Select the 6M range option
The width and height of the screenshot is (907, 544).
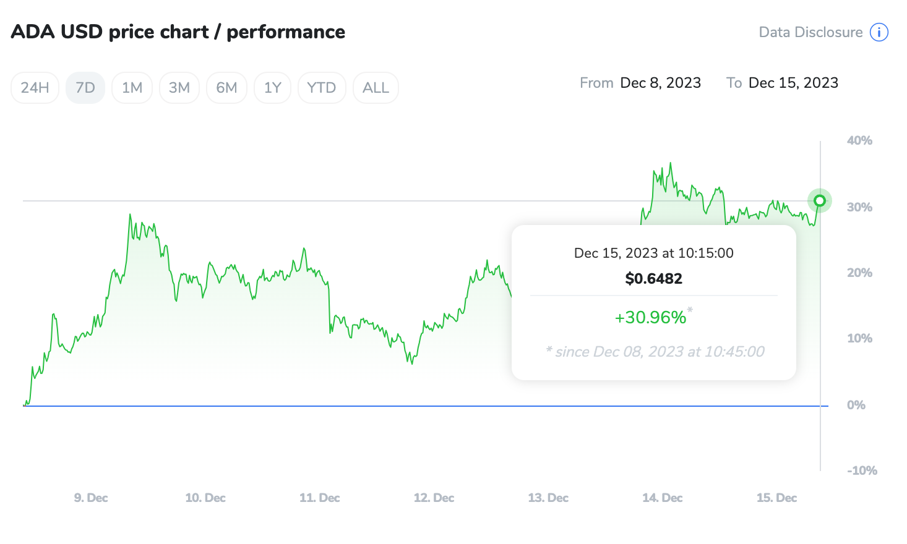coord(226,87)
